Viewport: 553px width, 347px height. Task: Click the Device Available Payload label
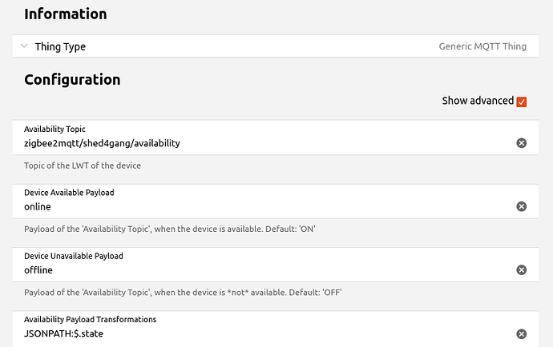pos(69,193)
